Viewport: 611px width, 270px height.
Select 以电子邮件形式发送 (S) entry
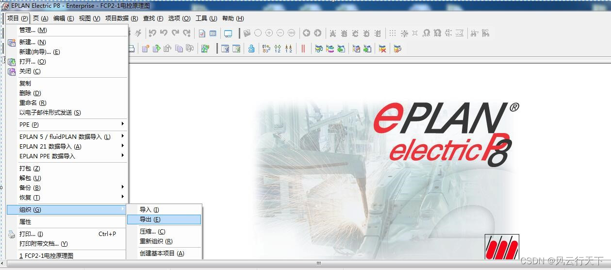point(66,113)
